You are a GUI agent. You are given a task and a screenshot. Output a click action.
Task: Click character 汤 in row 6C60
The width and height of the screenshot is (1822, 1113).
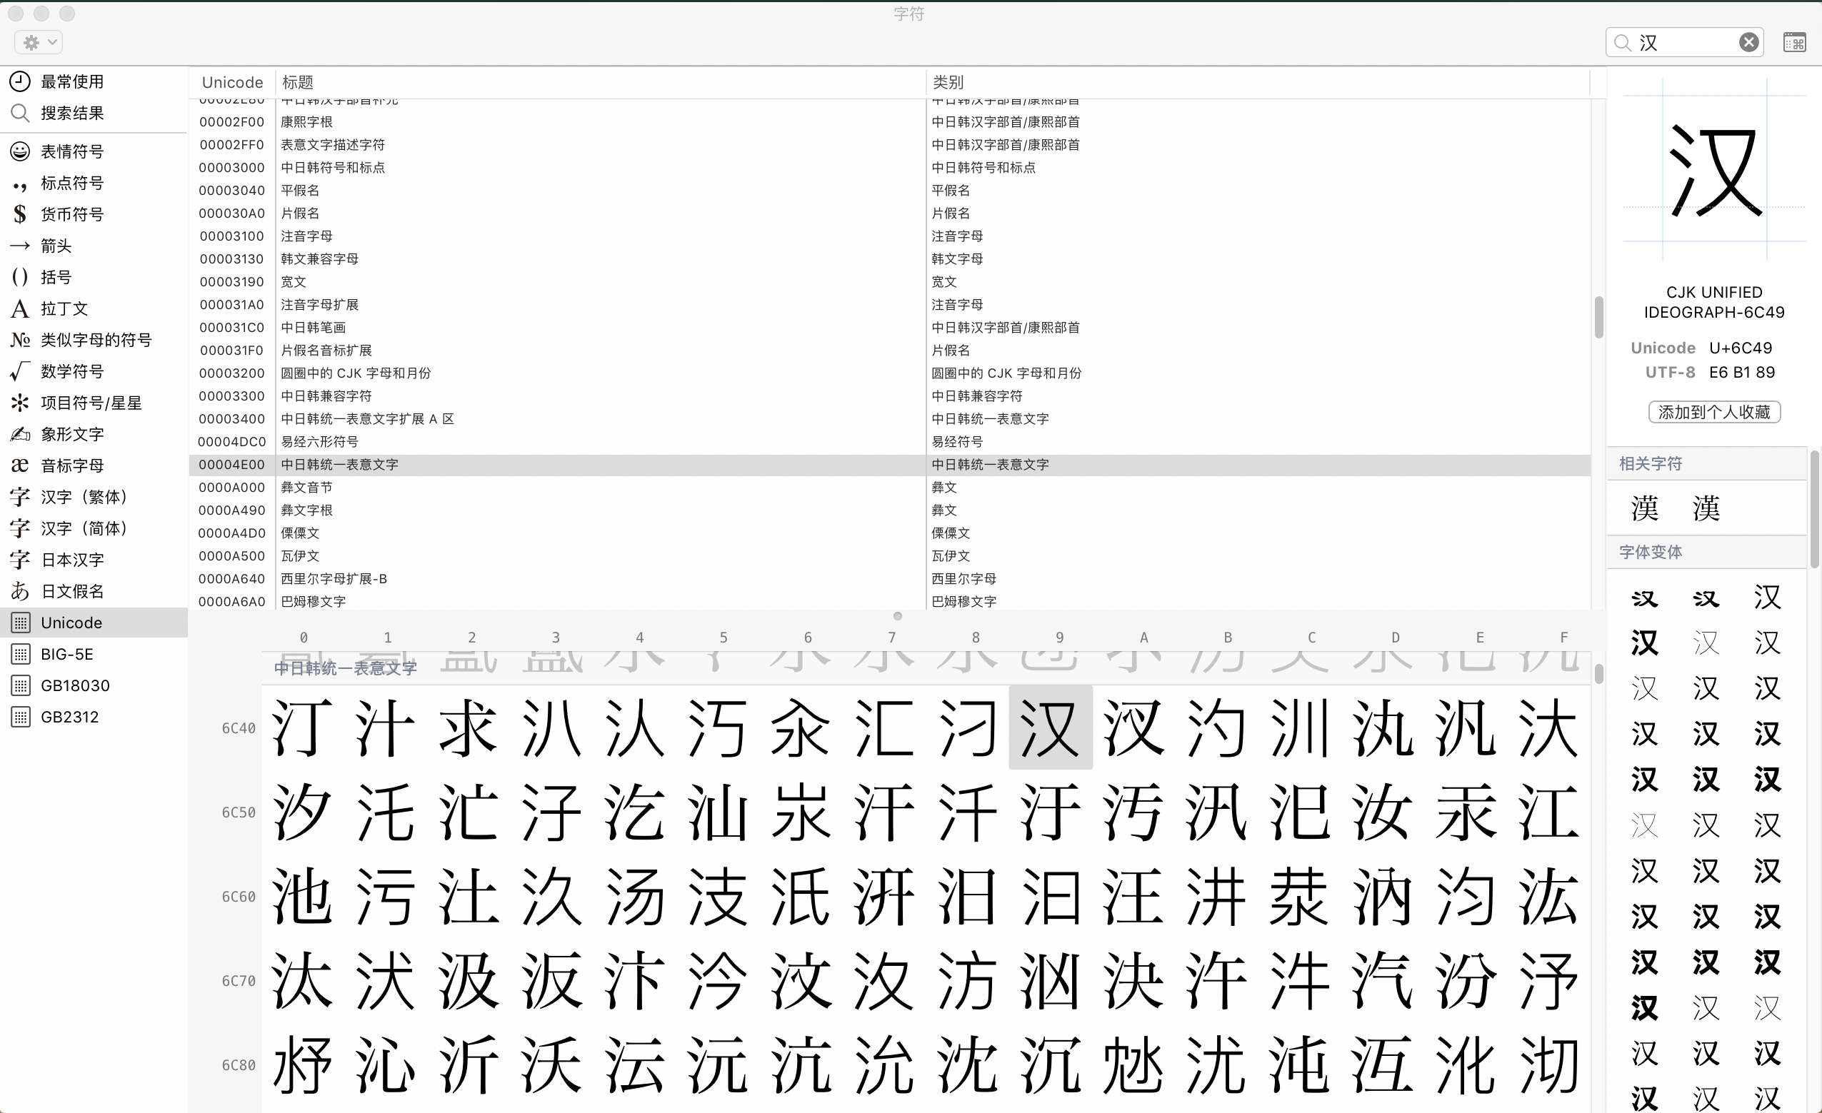(636, 897)
